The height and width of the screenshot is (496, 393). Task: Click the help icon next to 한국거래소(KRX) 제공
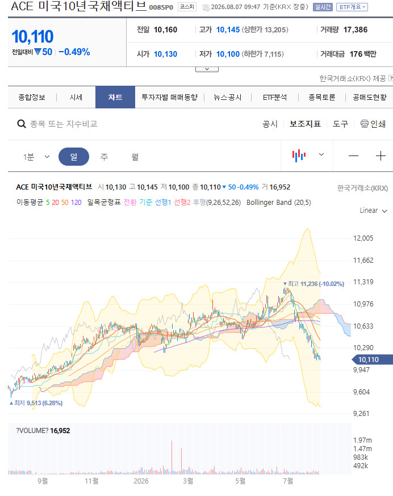click(391, 78)
